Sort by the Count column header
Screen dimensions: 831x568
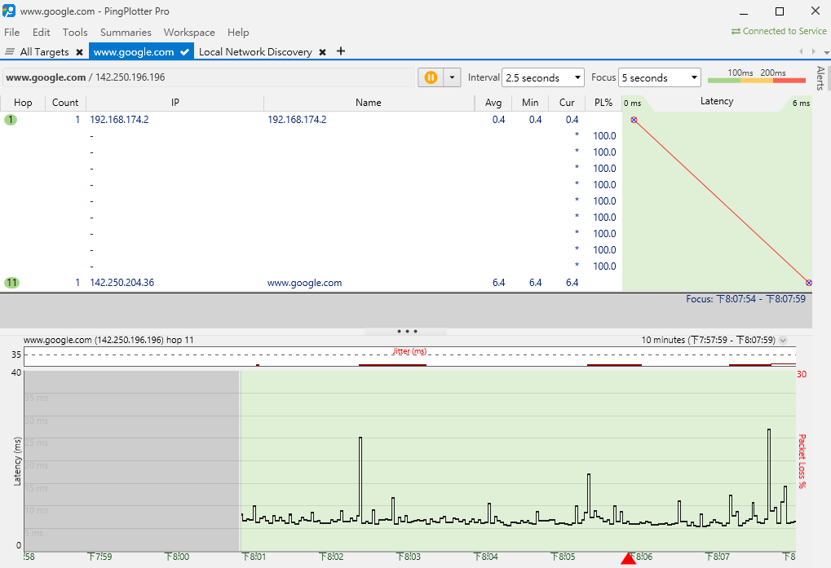[x=65, y=103]
